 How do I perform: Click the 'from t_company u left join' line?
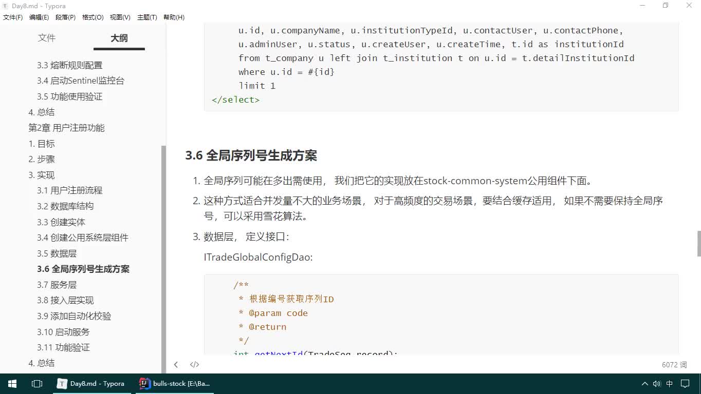pyautogui.click(x=436, y=58)
